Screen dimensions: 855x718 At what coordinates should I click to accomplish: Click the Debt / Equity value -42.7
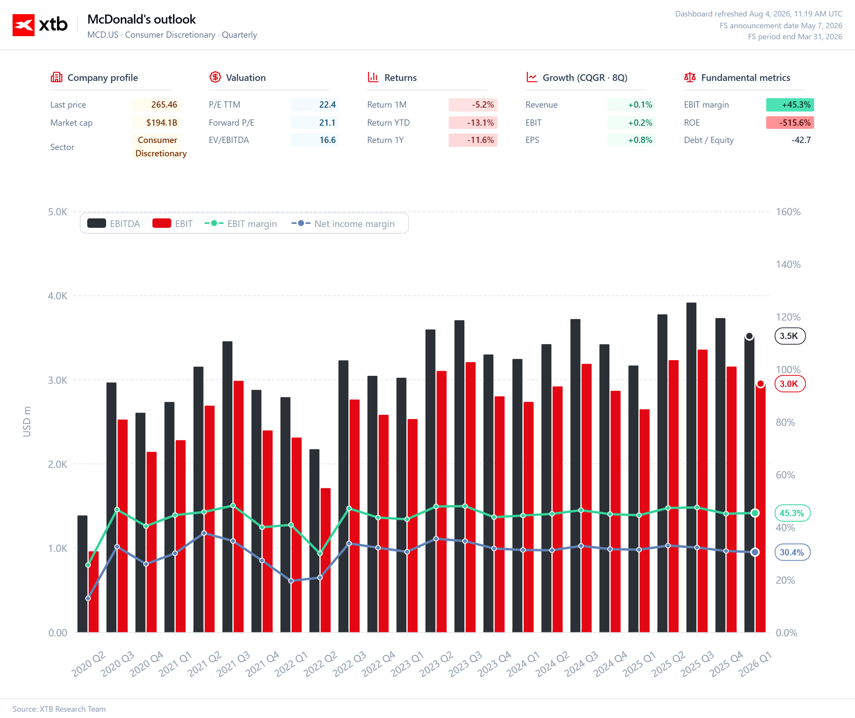click(801, 140)
